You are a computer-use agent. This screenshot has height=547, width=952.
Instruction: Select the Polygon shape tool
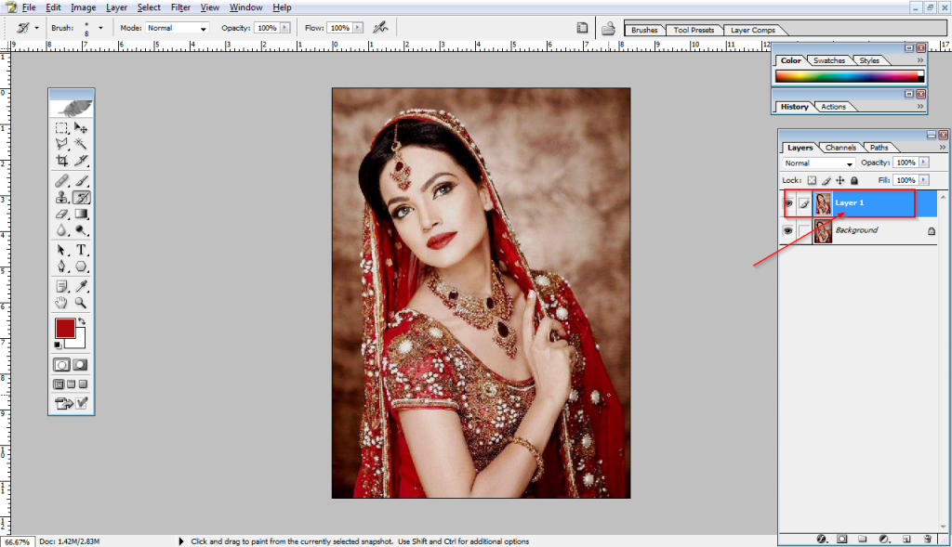(81, 267)
